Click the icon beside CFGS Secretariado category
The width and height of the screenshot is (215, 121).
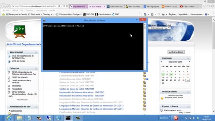pyautogui.click(x=9, y=77)
